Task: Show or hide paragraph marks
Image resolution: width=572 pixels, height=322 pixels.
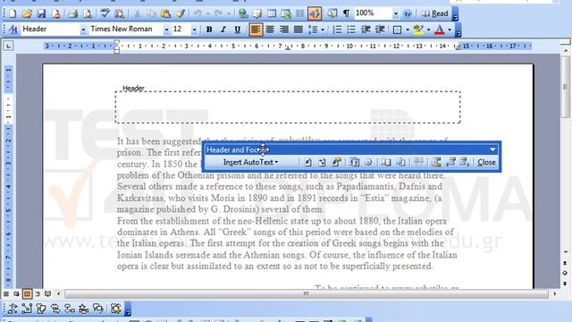Action: pos(346,14)
